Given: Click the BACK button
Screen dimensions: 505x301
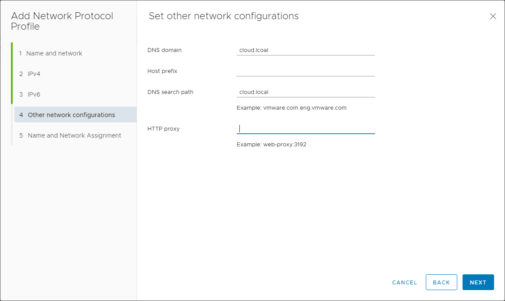Looking at the screenshot, I should (441, 282).
